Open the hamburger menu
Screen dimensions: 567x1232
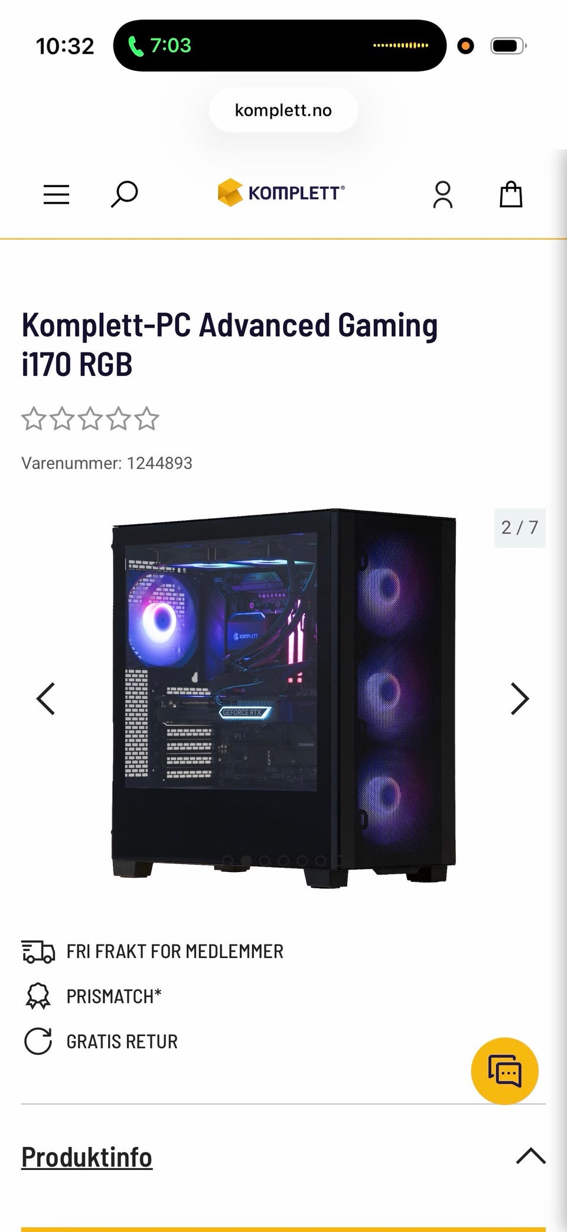56,194
